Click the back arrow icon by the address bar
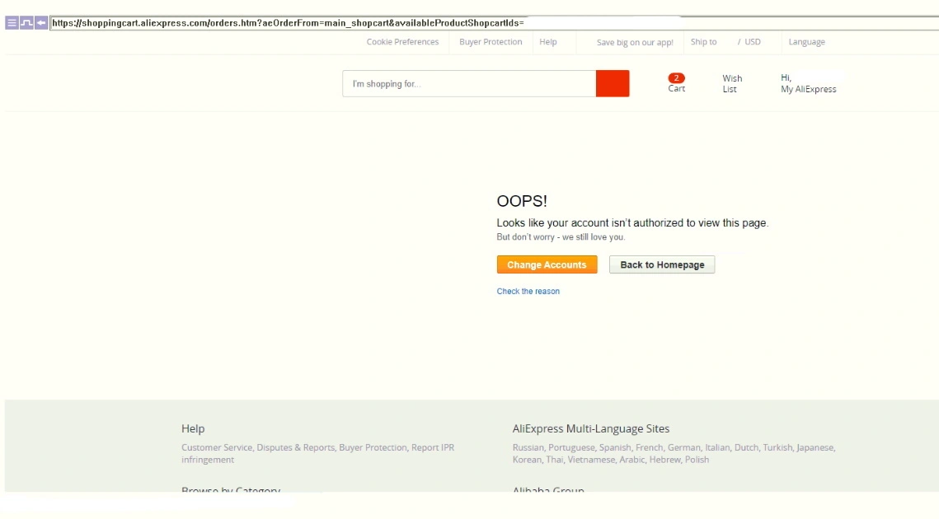The image size is (939, 519). pyautogui.click(x=41, y=23)
